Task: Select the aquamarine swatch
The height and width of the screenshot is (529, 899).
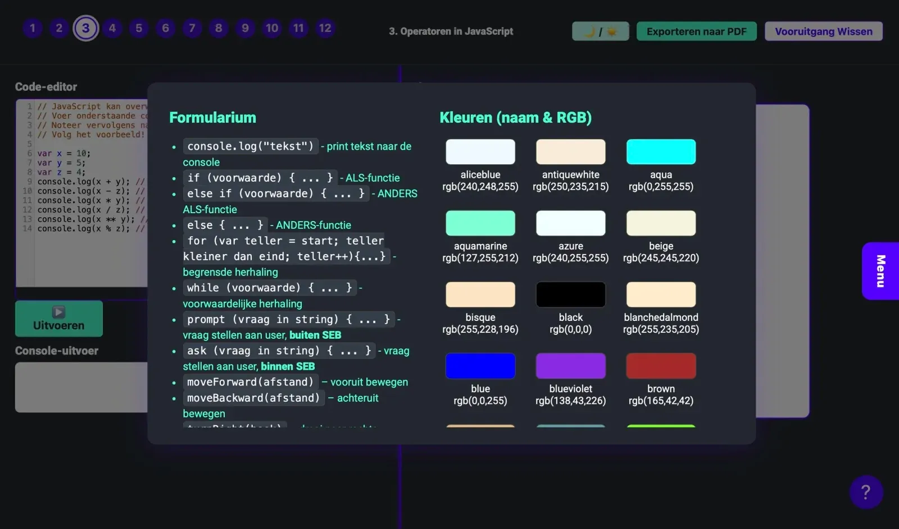Action: click(480, 223)
